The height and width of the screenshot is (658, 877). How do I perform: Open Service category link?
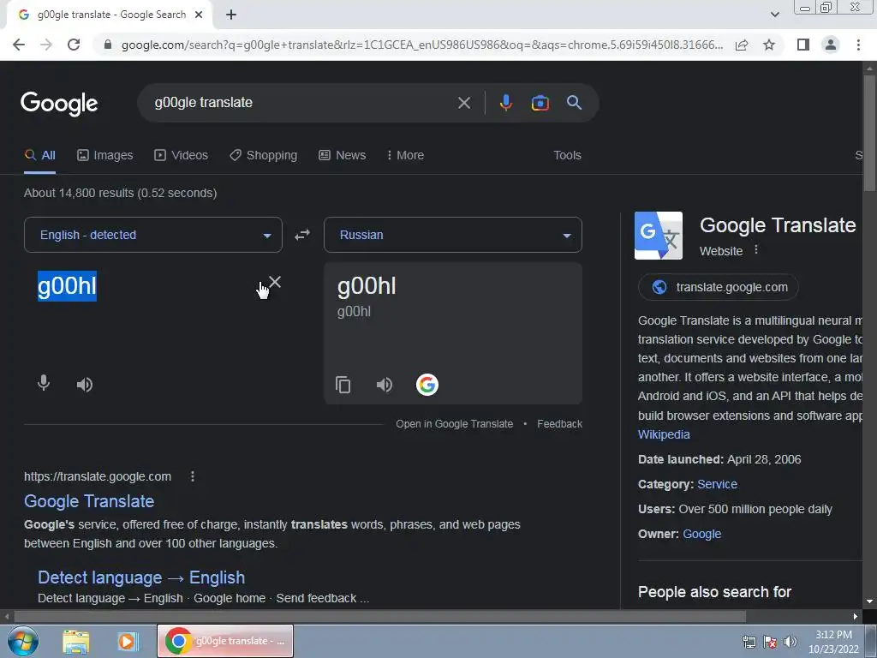coord(717,485)
